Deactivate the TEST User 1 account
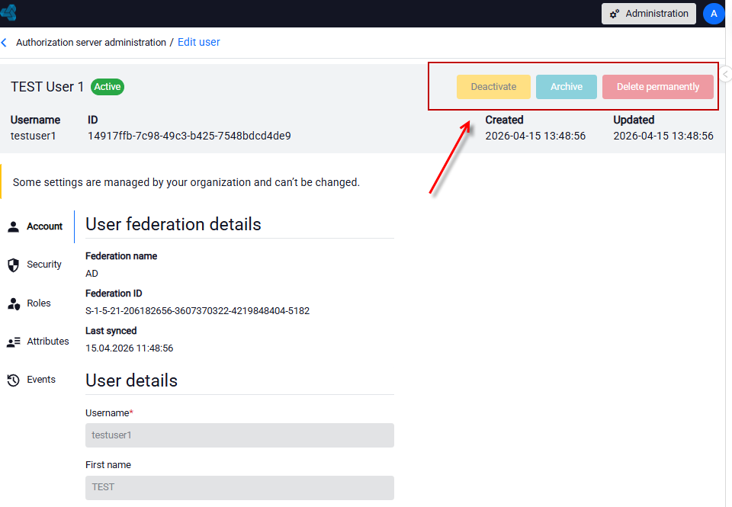 pos(493,87)
